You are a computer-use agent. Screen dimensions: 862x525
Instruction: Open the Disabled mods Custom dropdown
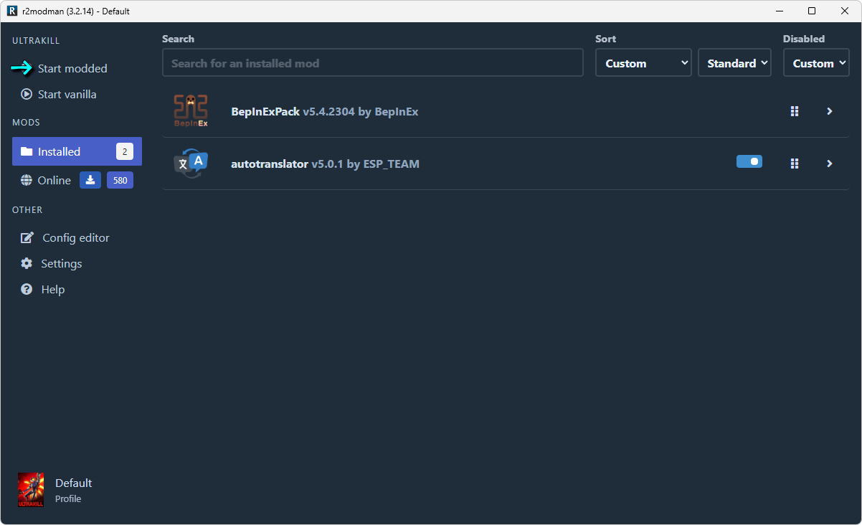[x=816, y=63]
